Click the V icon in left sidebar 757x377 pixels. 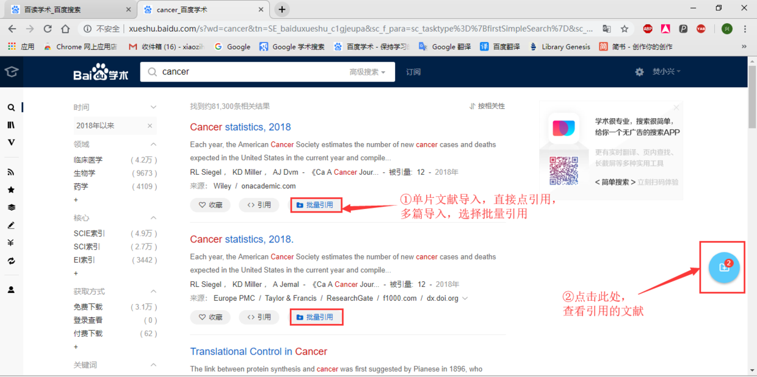pyautogui.click(x=11, y=143)
